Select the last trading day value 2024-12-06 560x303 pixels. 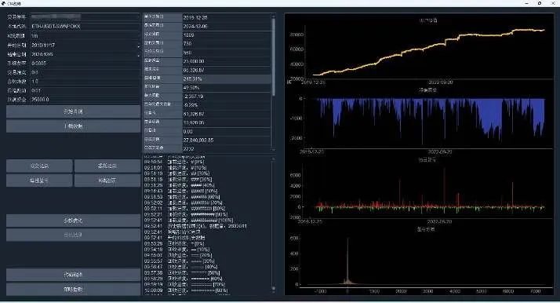(x=227, y=26)
